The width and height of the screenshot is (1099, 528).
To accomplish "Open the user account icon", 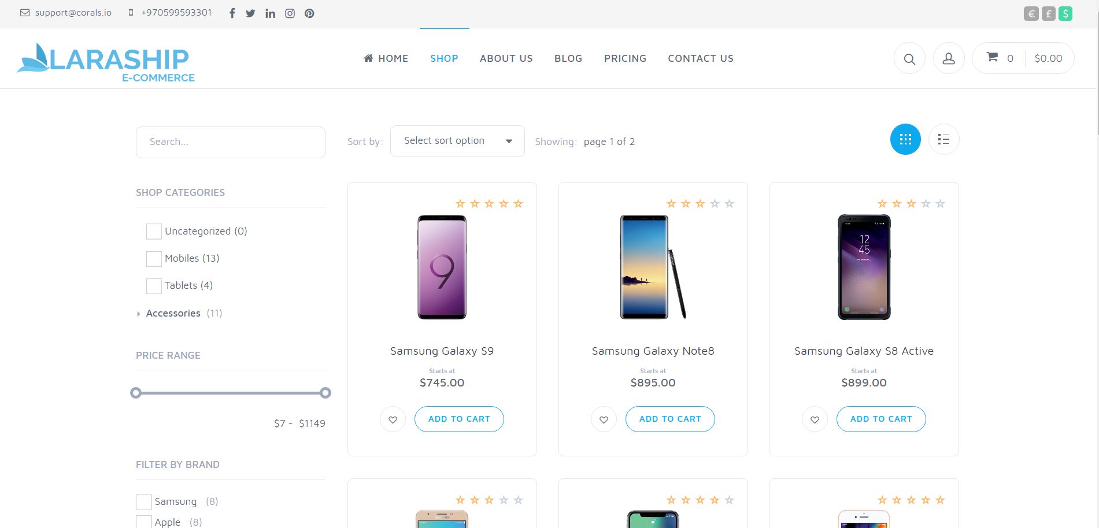I will 948,59.
